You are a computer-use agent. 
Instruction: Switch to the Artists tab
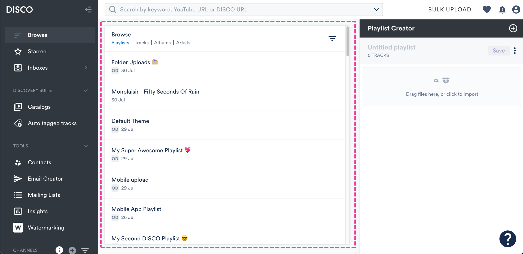pos(183,43)
